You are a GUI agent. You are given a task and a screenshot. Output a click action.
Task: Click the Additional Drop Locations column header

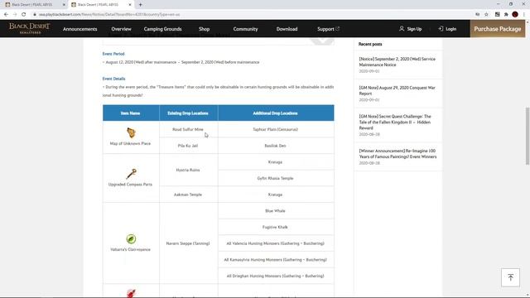tap(275, 113)
